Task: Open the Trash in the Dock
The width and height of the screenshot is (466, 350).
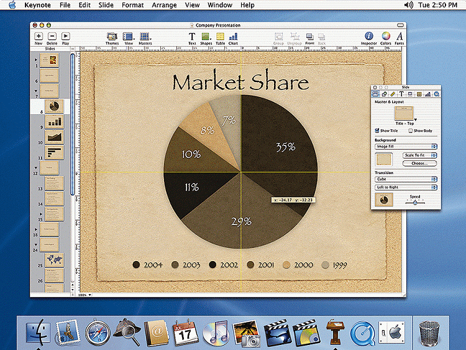Action: click(x=429, y=333)
